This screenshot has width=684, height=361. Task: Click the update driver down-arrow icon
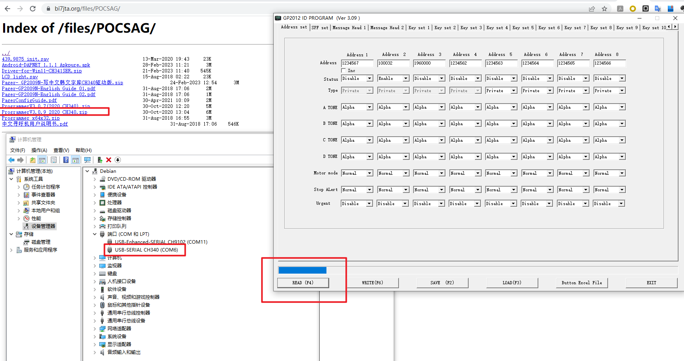118,160
